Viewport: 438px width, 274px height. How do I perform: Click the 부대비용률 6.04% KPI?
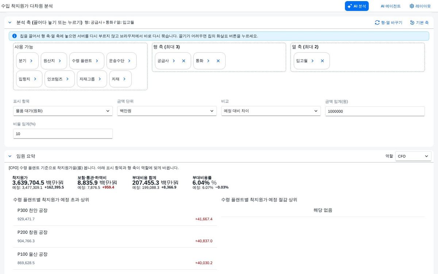(204, 183)
